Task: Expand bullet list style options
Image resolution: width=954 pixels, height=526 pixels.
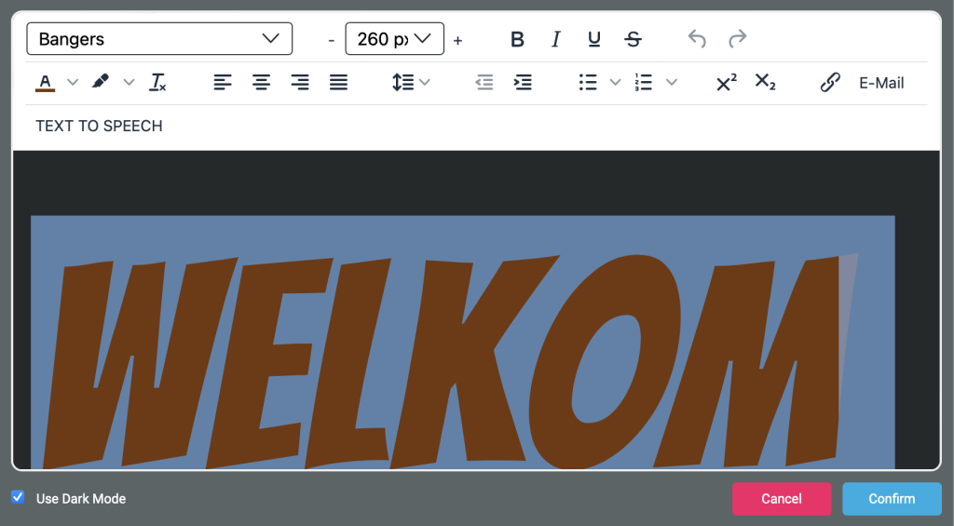Action: pyautogui.click(x=615, y=83)
